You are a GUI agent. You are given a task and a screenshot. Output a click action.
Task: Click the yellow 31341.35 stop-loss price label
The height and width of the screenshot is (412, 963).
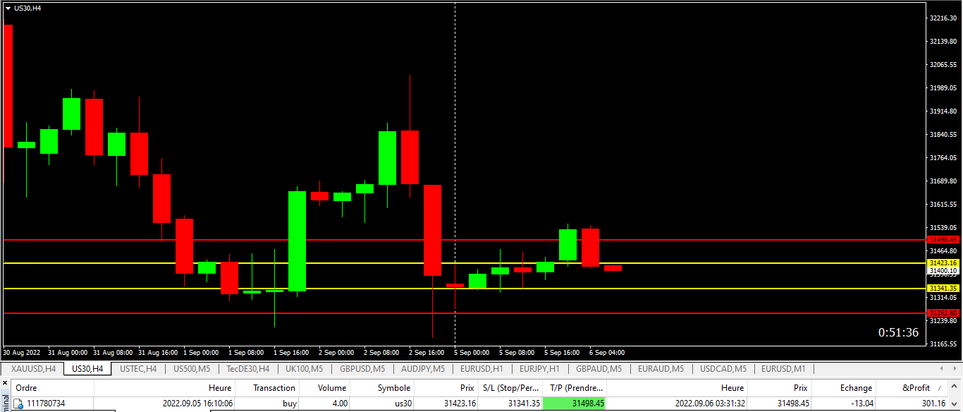[943, 289]
